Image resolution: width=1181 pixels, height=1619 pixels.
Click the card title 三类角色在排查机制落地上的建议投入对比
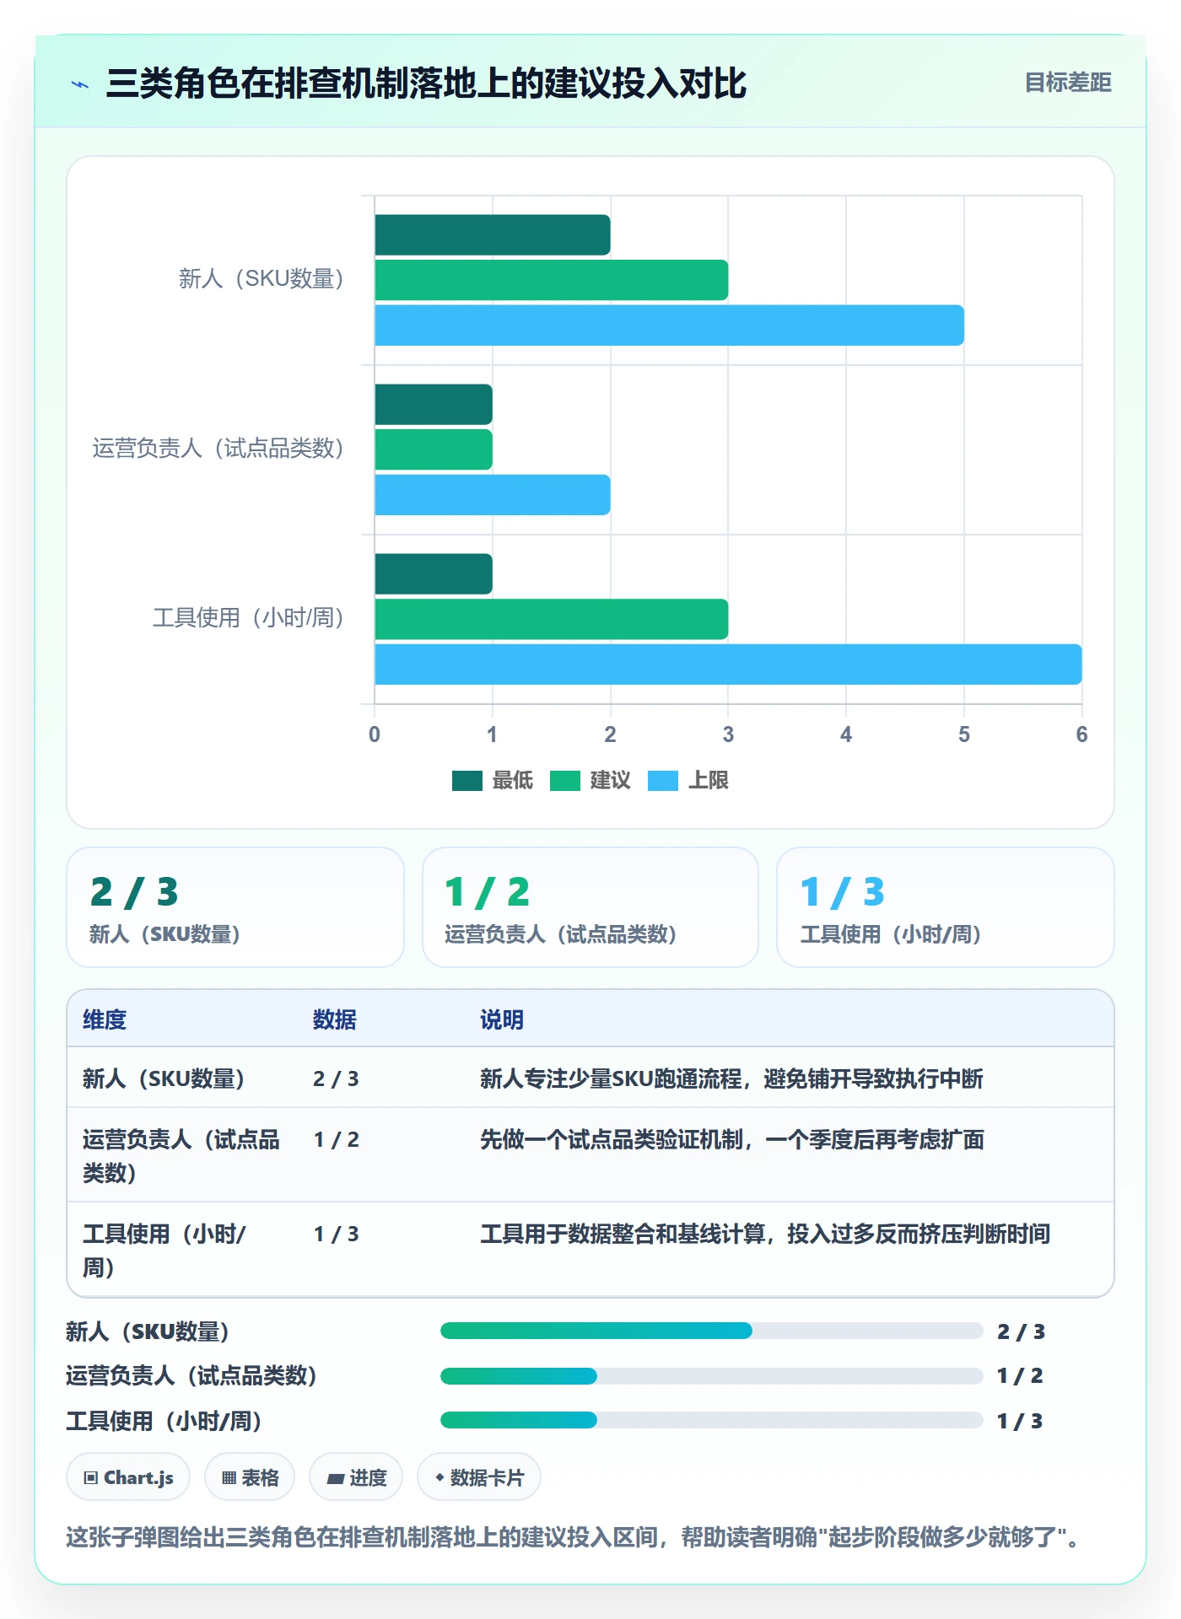(426, 83)
